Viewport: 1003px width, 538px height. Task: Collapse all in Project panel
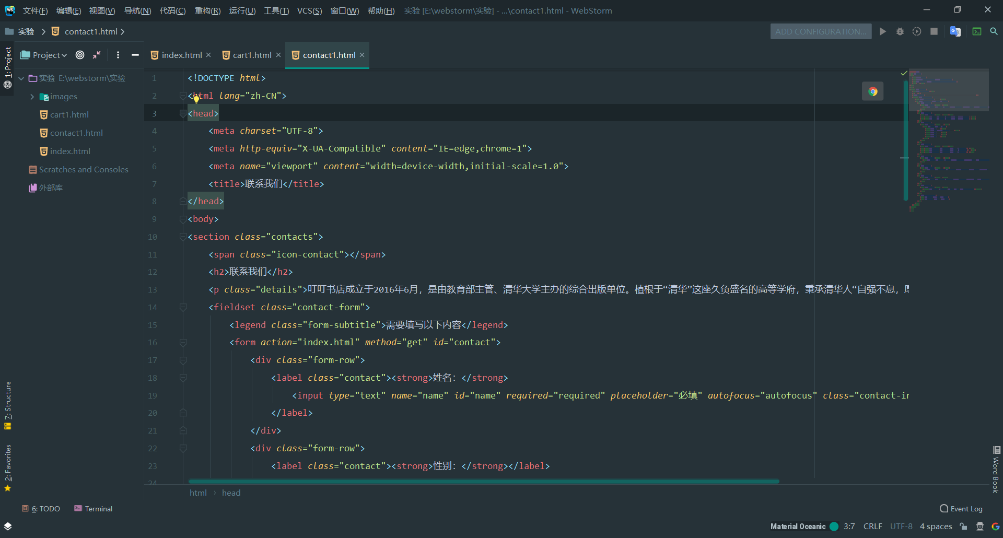pyautogui.click(x=97, y=55)
